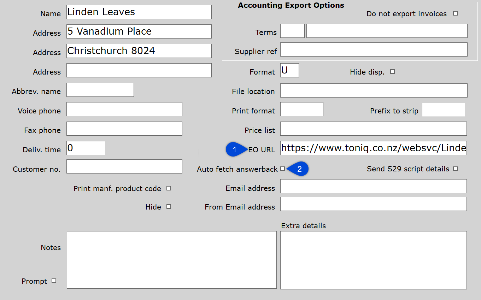Tick the Prompt checkbox
Image resolution: width=481 pixels, height=300 pixels.
tap(54, 281)
